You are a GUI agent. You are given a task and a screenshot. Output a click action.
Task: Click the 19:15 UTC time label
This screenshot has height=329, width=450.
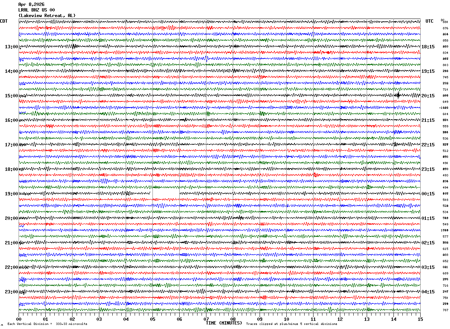[x=428, y=71]
